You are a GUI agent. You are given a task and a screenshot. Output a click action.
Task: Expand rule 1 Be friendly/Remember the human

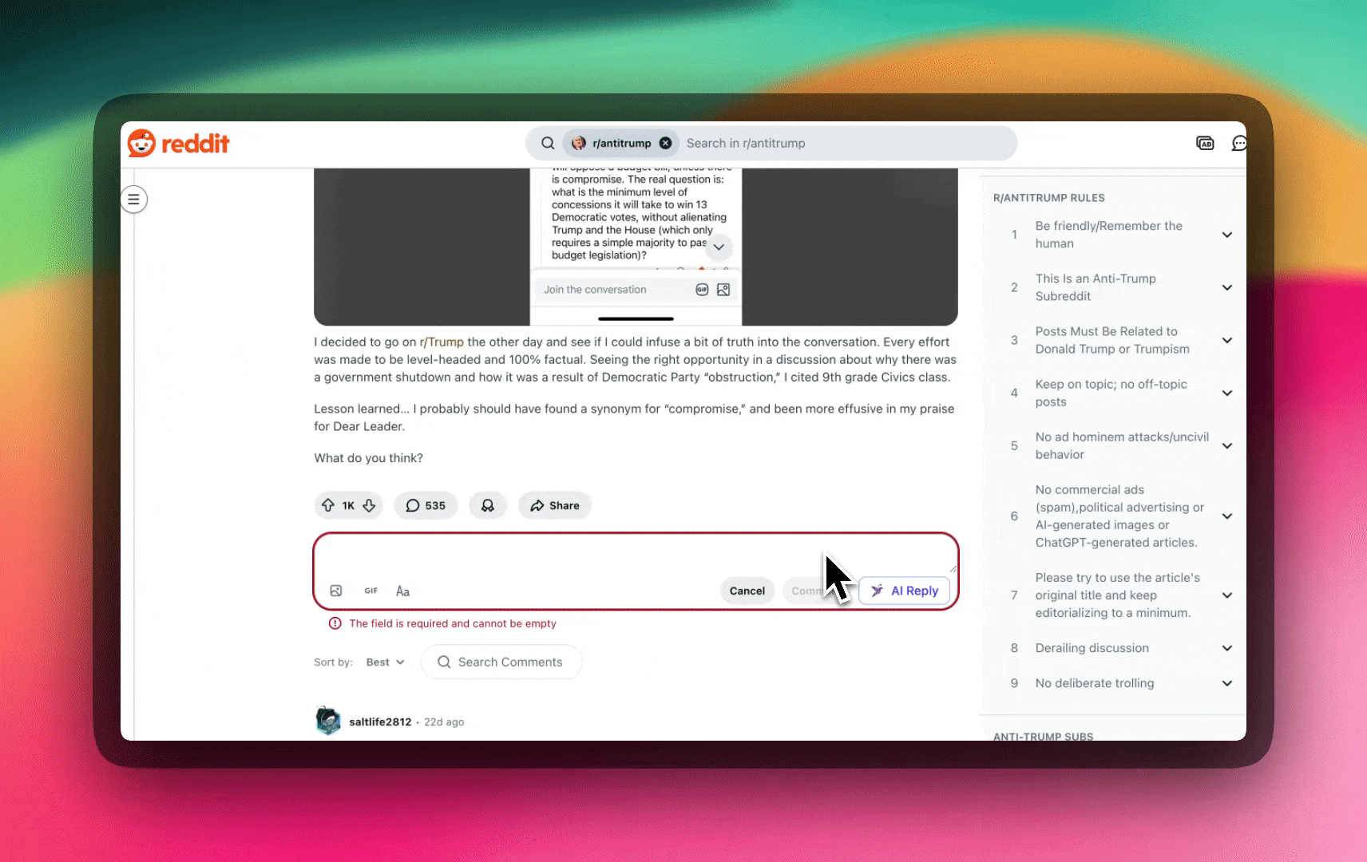(x=1227, y=235)
